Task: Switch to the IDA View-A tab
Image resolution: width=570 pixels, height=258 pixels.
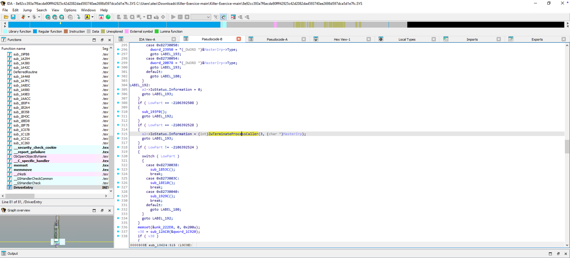Action: 147,39
